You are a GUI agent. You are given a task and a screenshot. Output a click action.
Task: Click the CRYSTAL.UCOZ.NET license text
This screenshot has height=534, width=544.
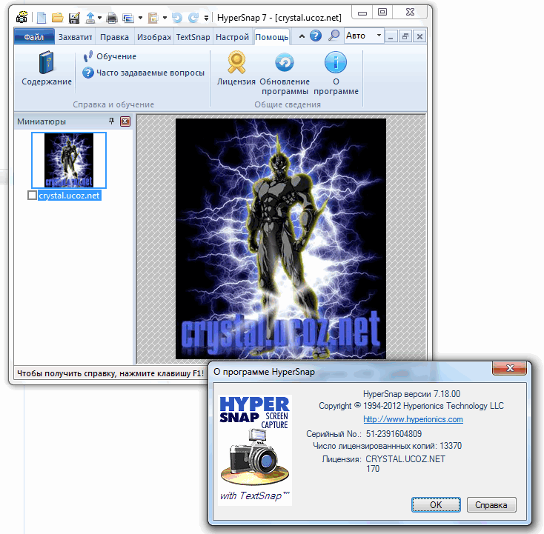point(405,459)
